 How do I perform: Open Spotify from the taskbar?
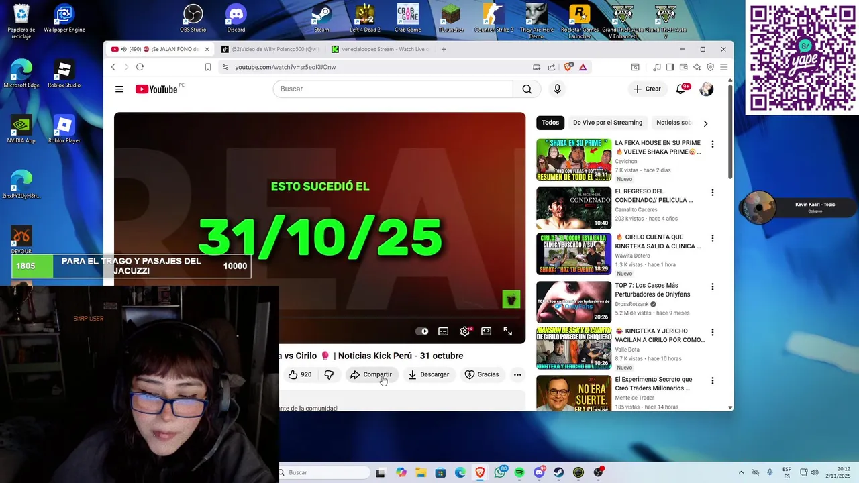click(519, 472)
